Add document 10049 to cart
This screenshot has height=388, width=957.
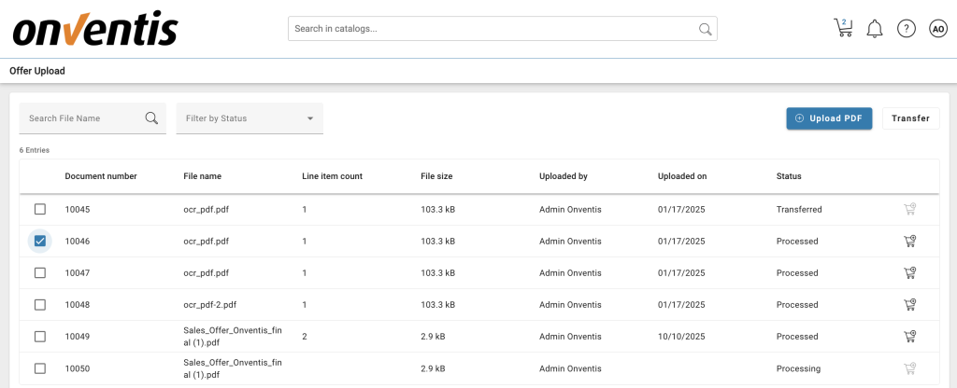909,337
